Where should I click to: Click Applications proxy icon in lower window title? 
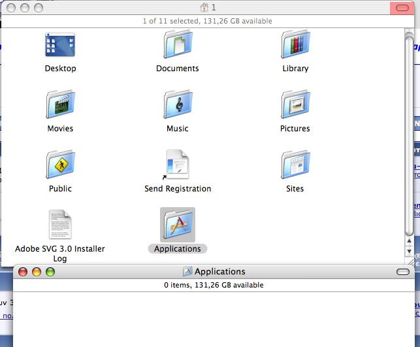187,271
